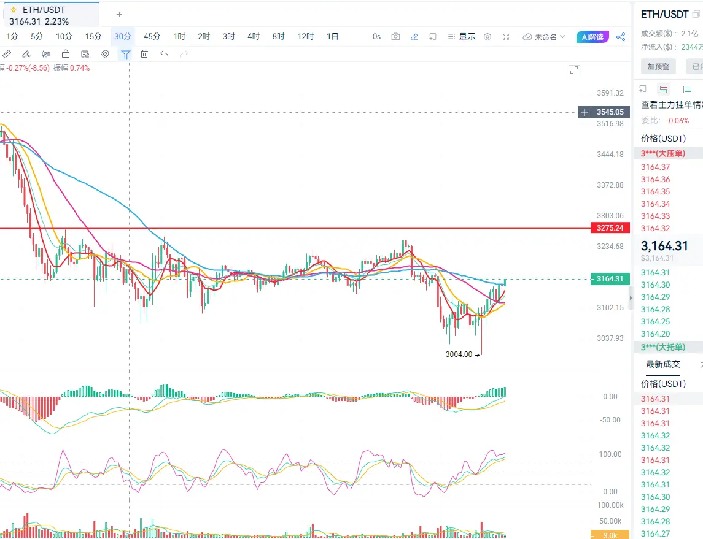Click the 委比 -0.06% value
The height and width of the screenshot is (539, 703).
point(677,120)
